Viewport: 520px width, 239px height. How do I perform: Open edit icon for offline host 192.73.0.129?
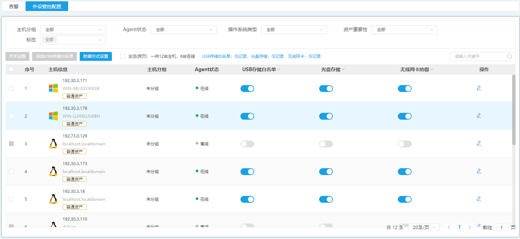479,144
